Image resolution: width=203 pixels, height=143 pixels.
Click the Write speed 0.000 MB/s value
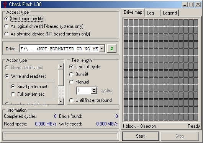point(107,124)
